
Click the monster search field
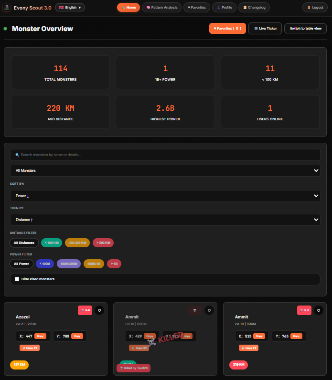pyautogui.click(x=165, y=155)
